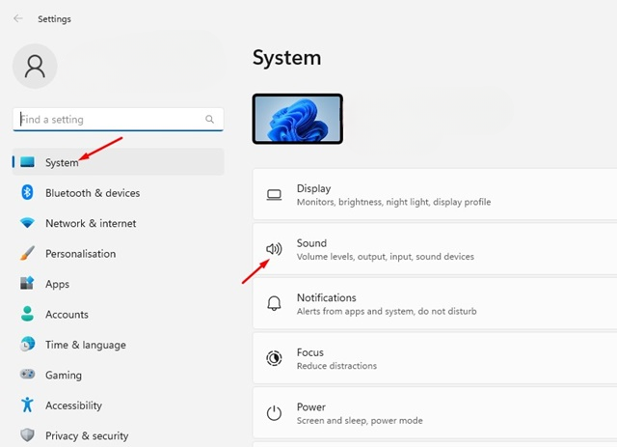Open Accessibility settings
The height and width of the screenshot is (447, 617).
[x=118, y=405]
